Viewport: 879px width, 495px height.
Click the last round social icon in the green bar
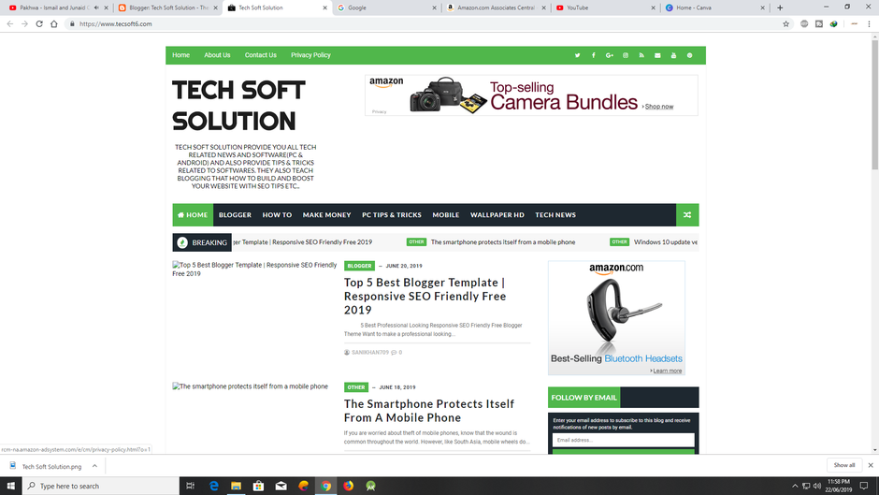689,55
